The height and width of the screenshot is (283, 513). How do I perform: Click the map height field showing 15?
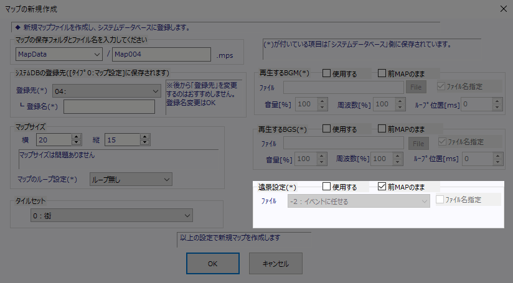(123, 140)
